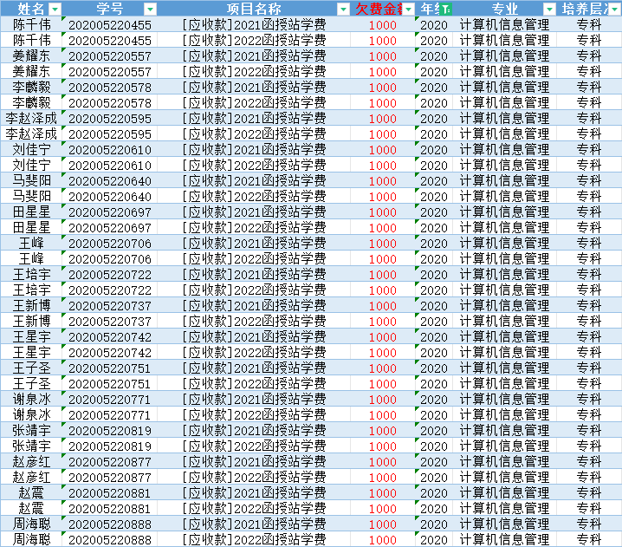Open the 欠费金额 column filter arrow

[407, 9]
